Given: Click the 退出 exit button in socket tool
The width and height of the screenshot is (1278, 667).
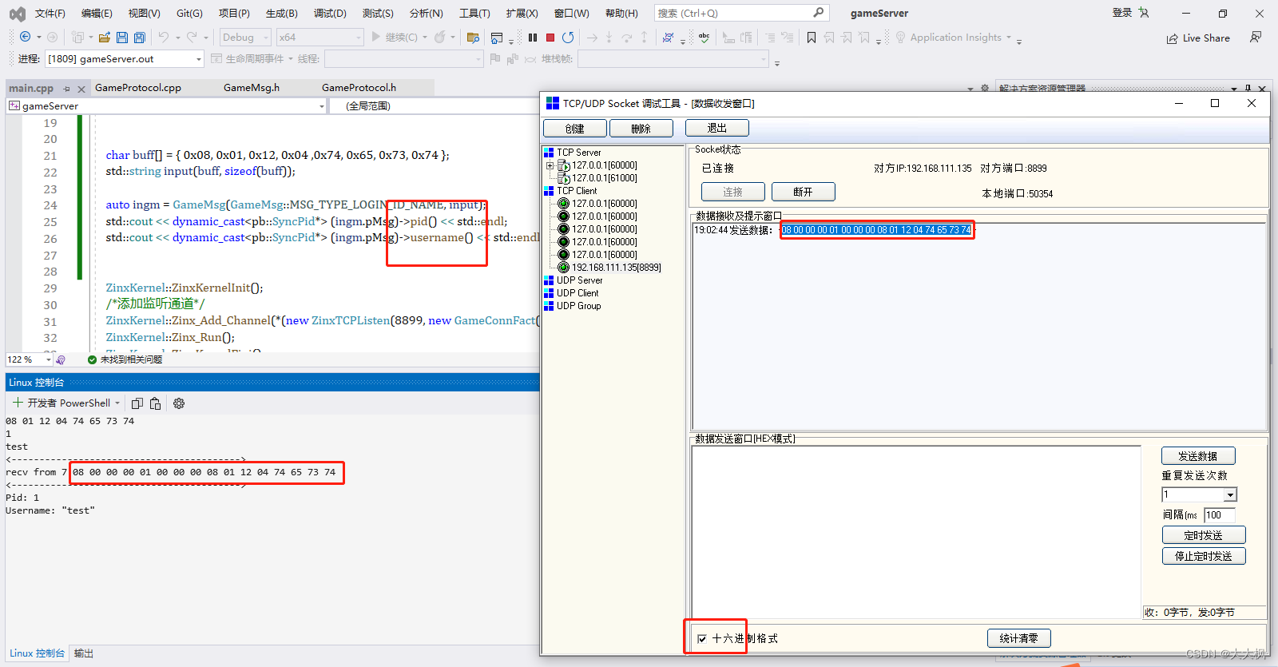Looking at the screenshot, I should pos(716,128).
